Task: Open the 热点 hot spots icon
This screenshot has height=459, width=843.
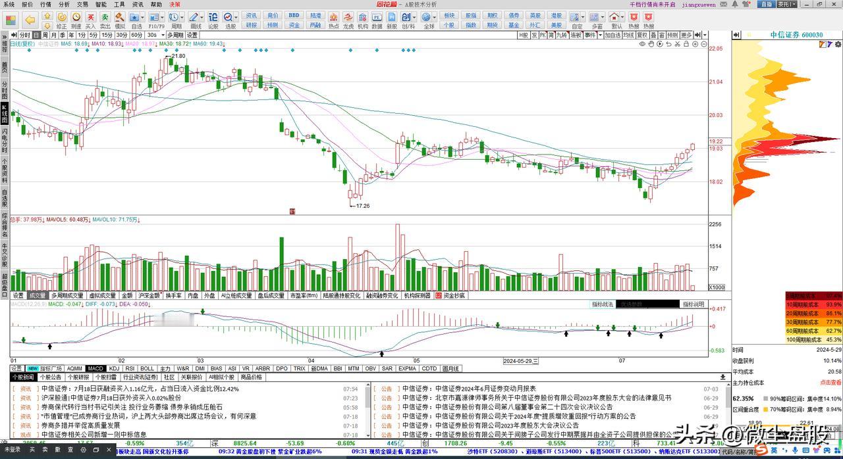Action: (333, 21)
